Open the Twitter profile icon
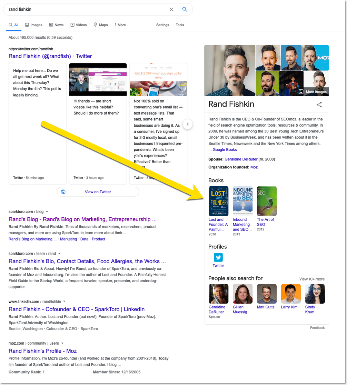This screenshot has width=347, height=385. pyautogui.click(x=218, y=257)
